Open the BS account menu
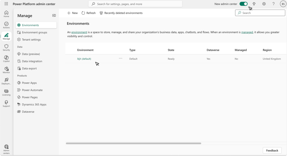The image size is (287, 156). pos(283,4)
